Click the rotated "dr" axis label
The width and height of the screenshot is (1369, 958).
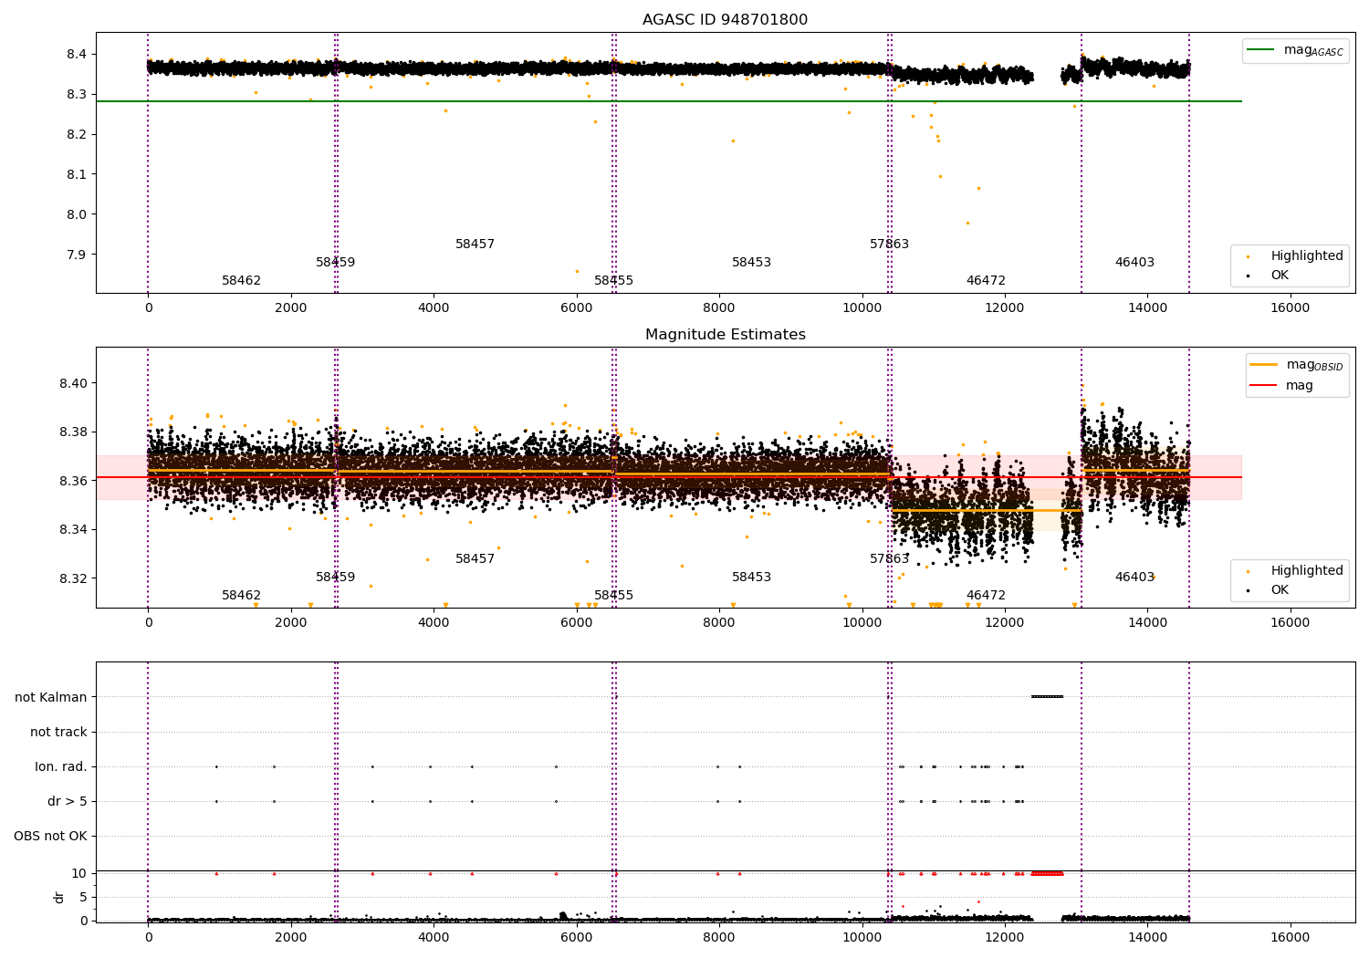click(59, 897)
